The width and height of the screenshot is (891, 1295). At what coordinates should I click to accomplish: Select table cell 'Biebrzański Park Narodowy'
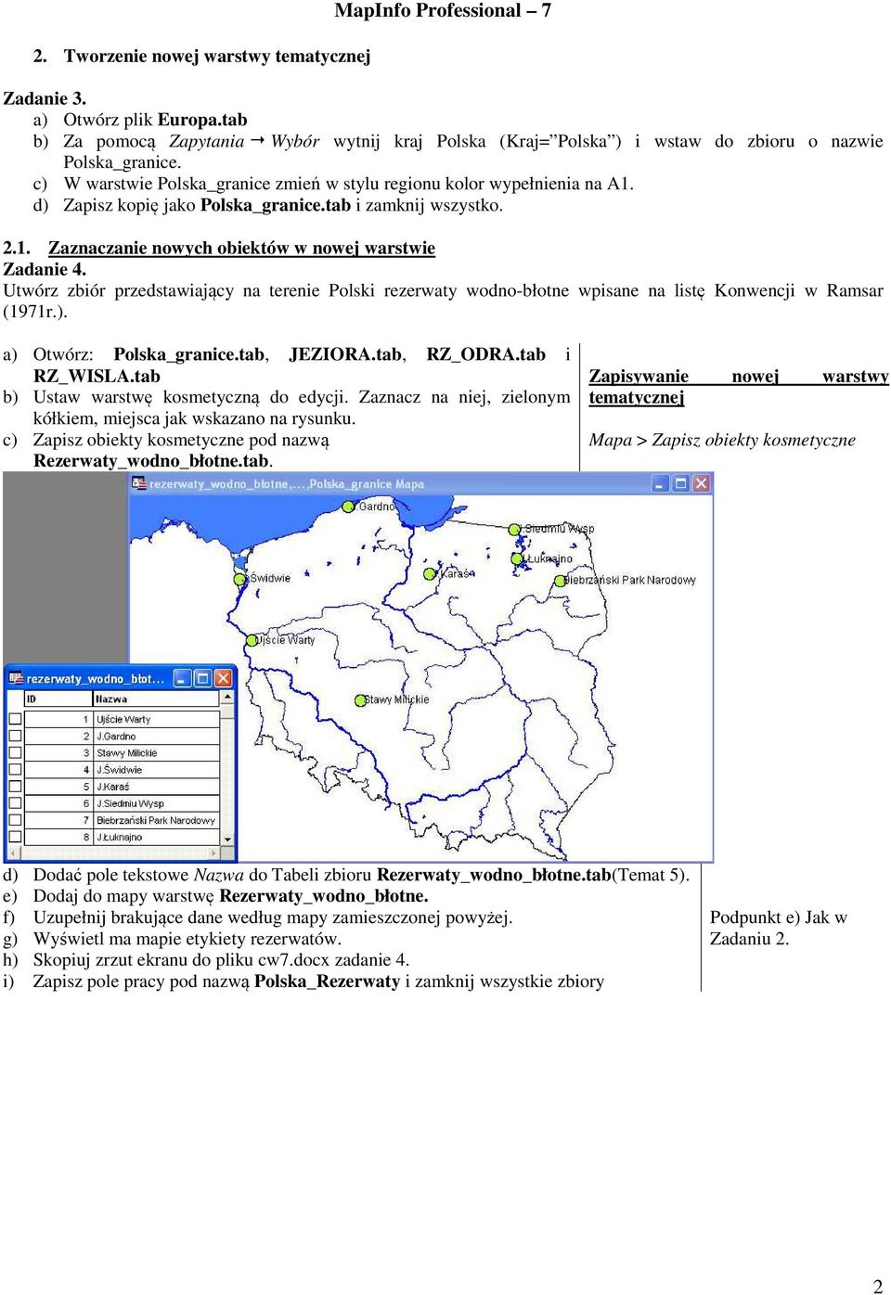[156, 819]
